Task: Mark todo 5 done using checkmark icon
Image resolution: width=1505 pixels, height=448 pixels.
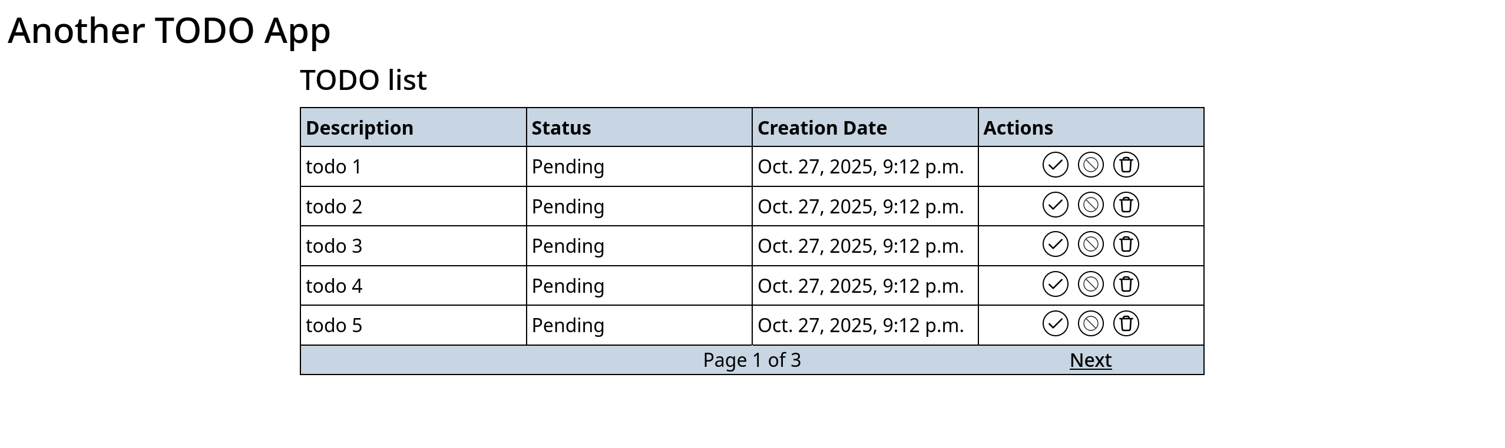Action: 1055,324
